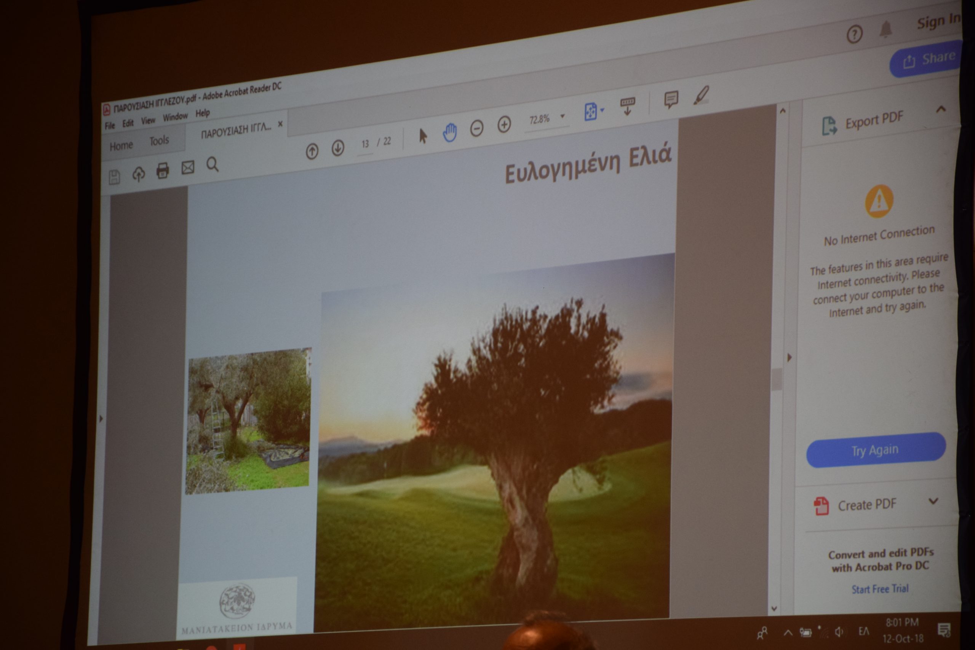Click the current page number field

click(x=365, y=144)
